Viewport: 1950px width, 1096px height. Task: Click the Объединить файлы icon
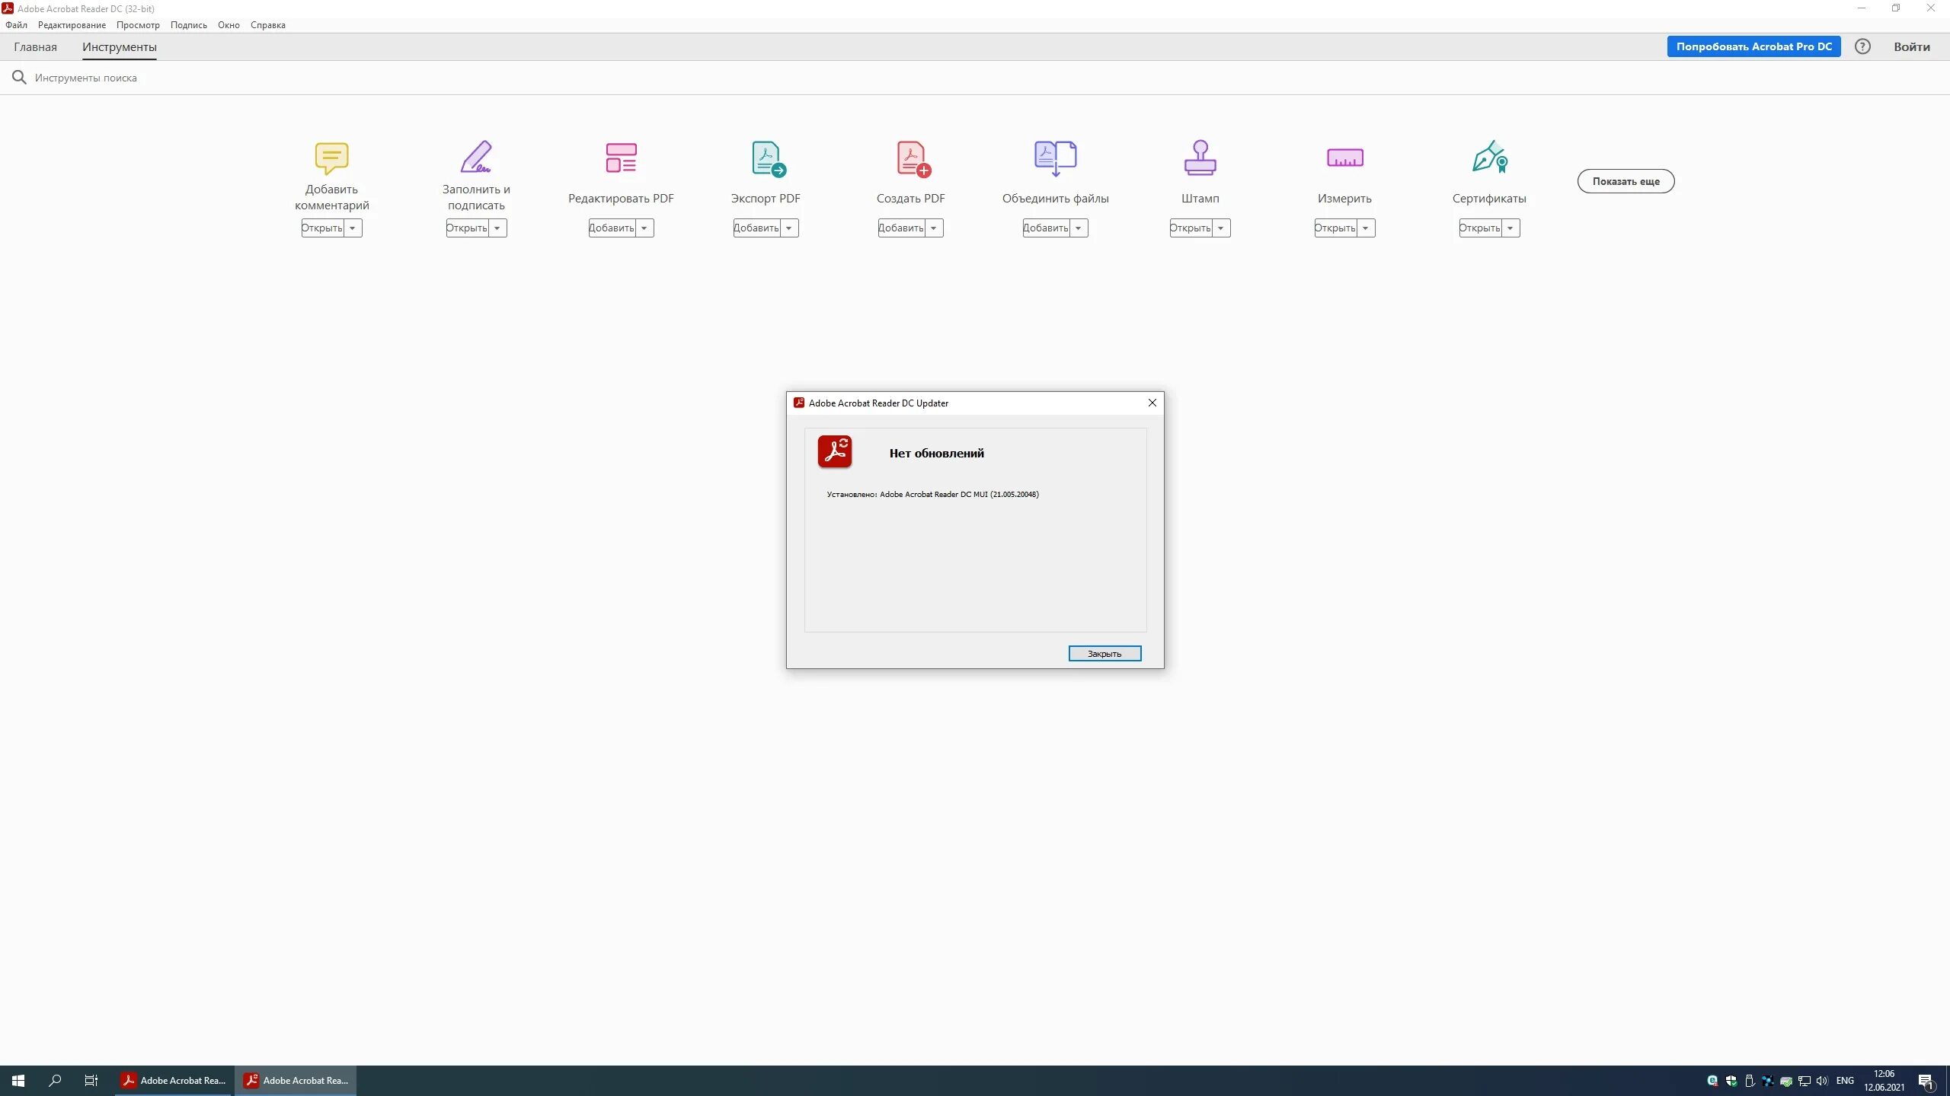coord(1055,158)
